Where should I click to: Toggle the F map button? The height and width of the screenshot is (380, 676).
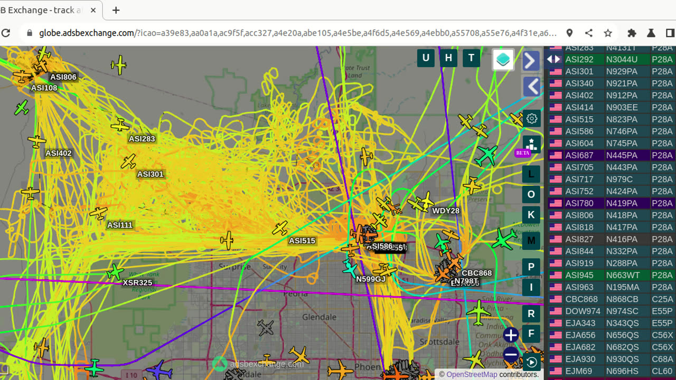coord(531,334)
